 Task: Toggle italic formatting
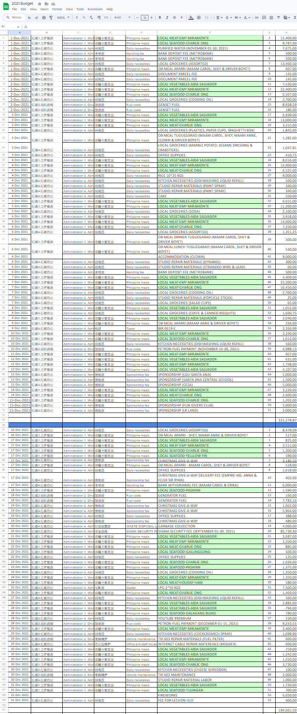click(167, 18)
